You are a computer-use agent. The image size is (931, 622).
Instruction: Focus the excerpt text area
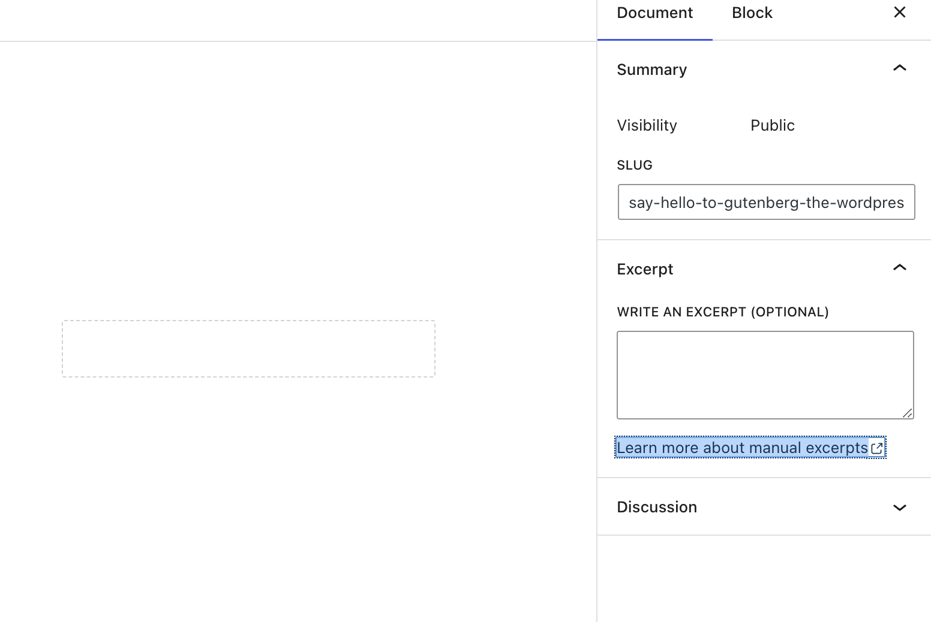[x=765, y=375]
